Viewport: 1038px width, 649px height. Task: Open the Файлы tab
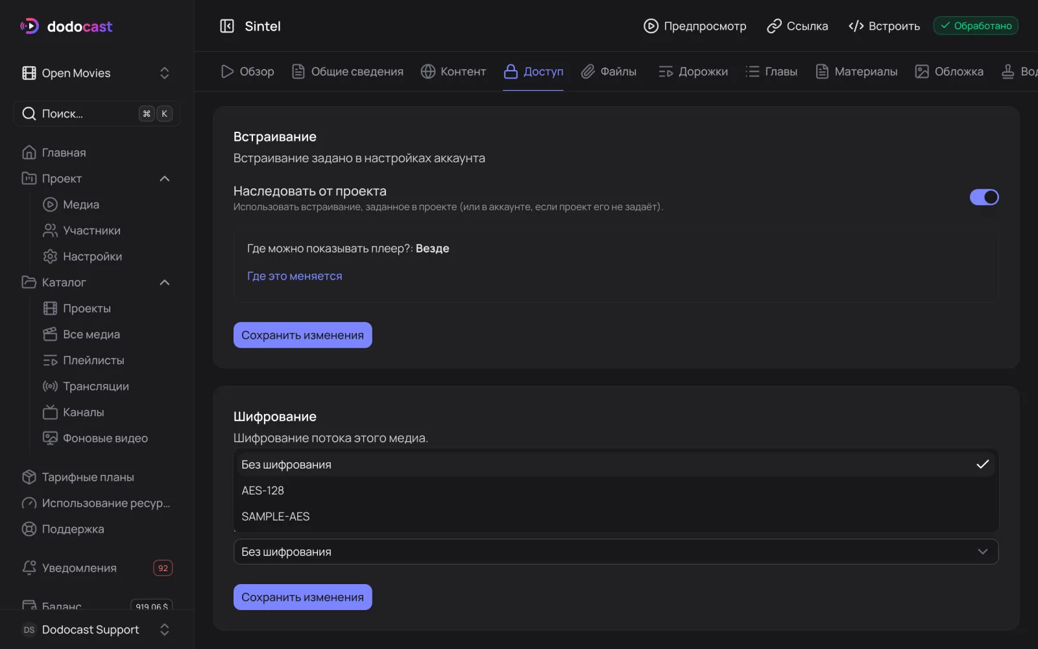(x=609, y=71)
